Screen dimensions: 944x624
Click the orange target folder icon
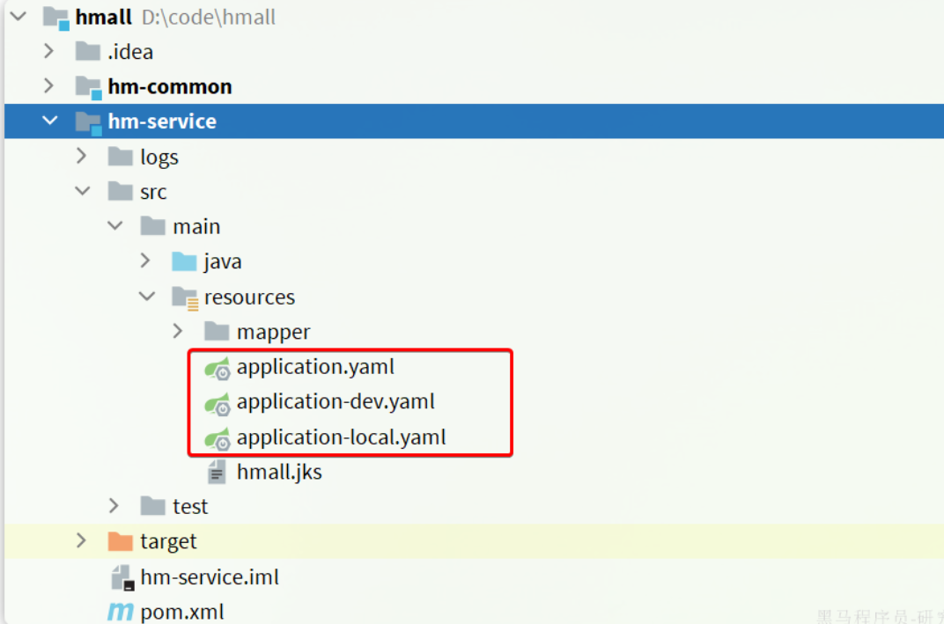click(x=121, y=541)
